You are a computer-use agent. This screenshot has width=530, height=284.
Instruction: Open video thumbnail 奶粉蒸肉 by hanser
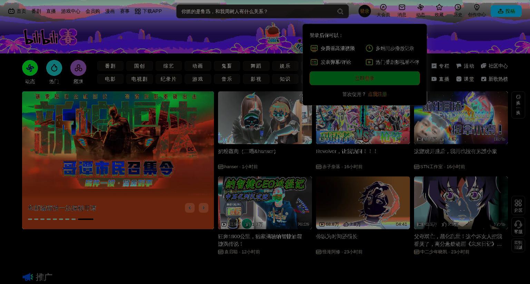265,118
